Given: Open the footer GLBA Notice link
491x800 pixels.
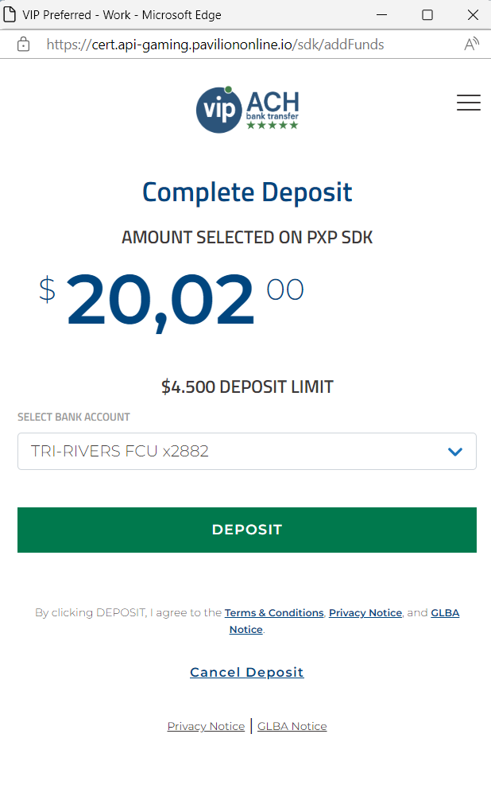Looking at the screenshot, I should click(x=292, y=727).
